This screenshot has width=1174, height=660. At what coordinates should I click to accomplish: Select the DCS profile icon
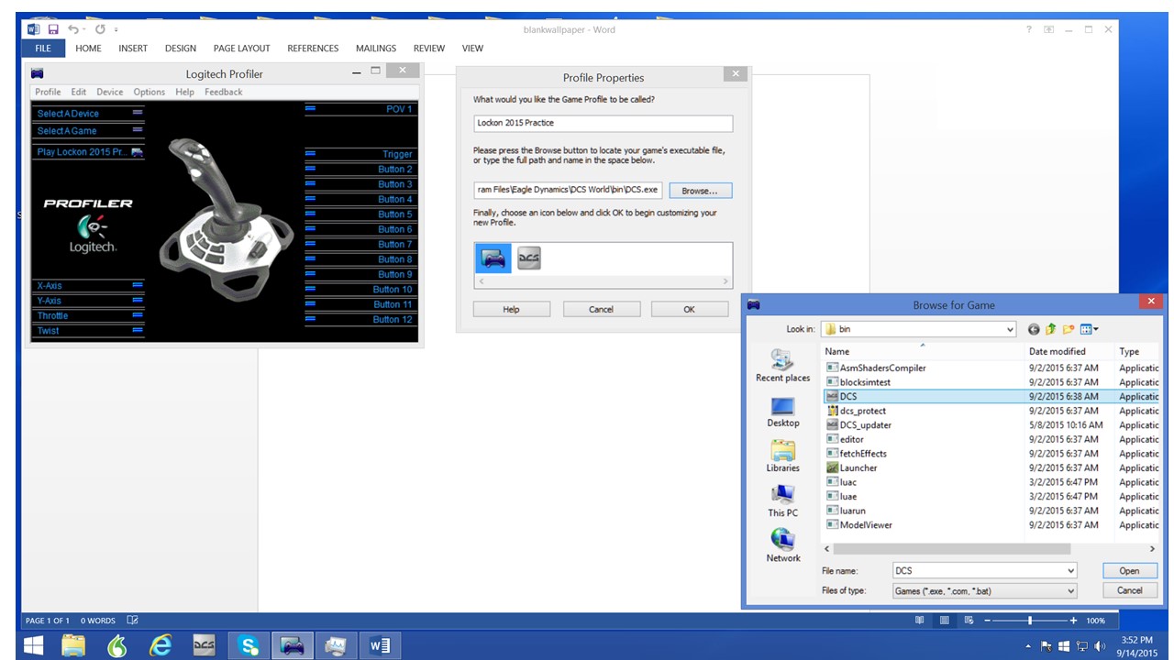pos(529,258)
